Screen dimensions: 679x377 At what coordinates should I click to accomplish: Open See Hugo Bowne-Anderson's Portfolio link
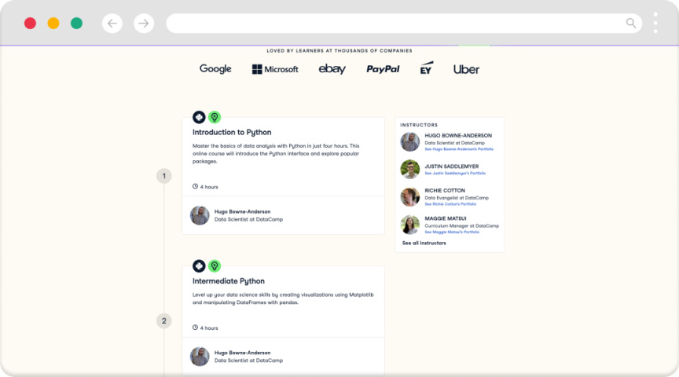(459, 149)
